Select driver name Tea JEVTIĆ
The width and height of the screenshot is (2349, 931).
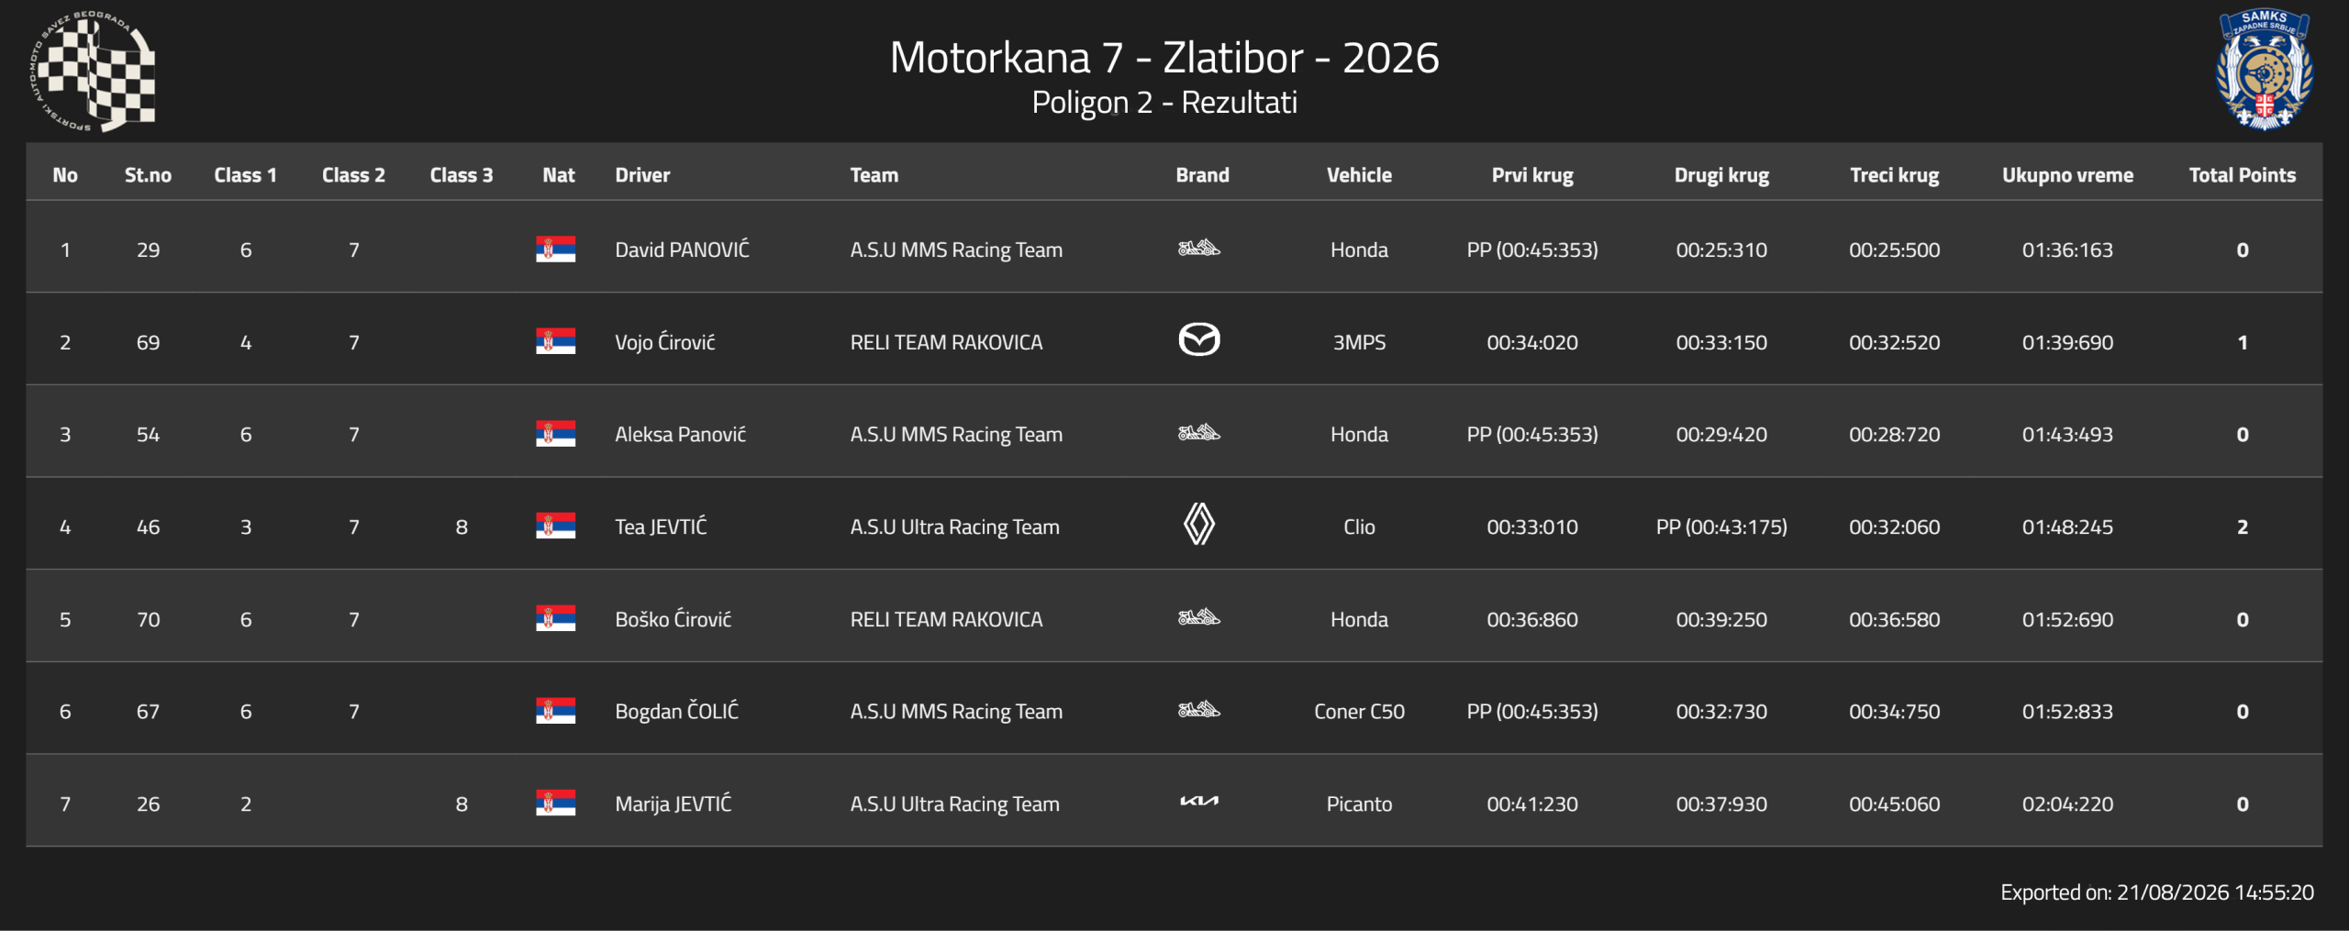[x=661, y=526]
